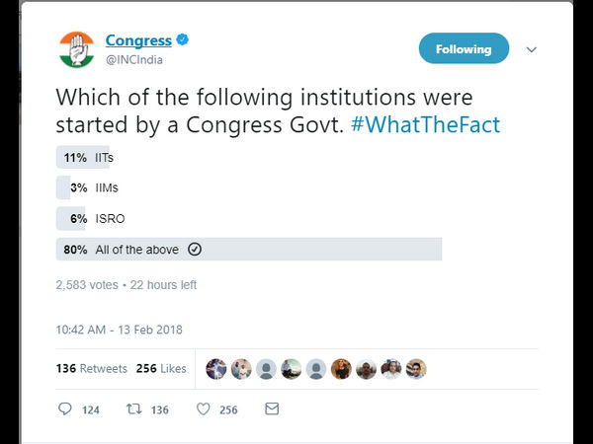
Task: Open the 136 Retweets list
Action: 92,369
